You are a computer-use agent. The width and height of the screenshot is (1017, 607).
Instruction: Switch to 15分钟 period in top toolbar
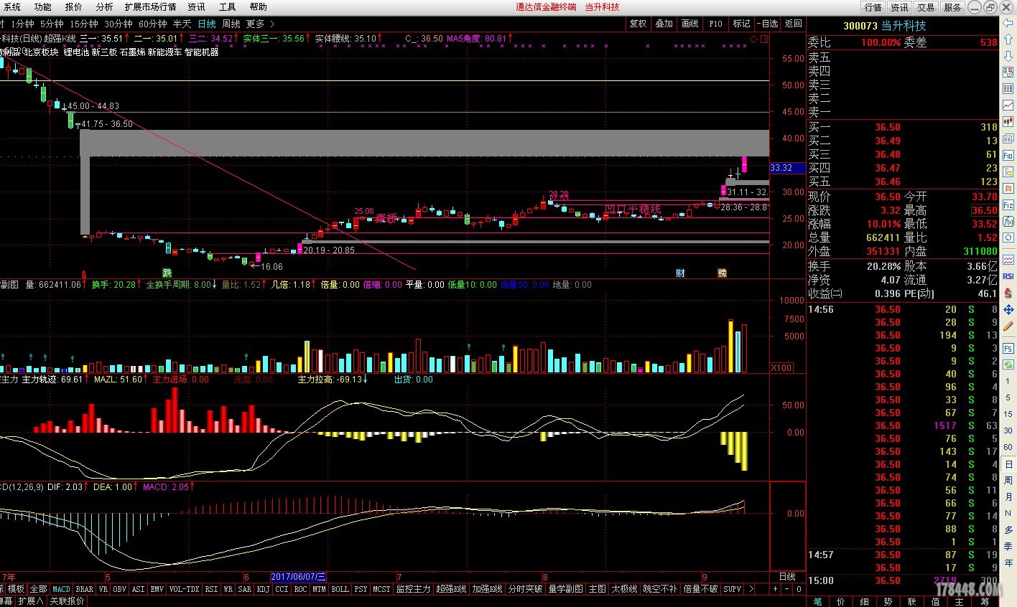click(83, 24)
